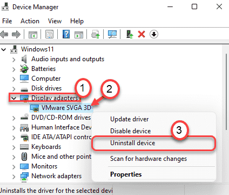
Task: Expand the Monitors node chevron
Action: pos(14,167)
